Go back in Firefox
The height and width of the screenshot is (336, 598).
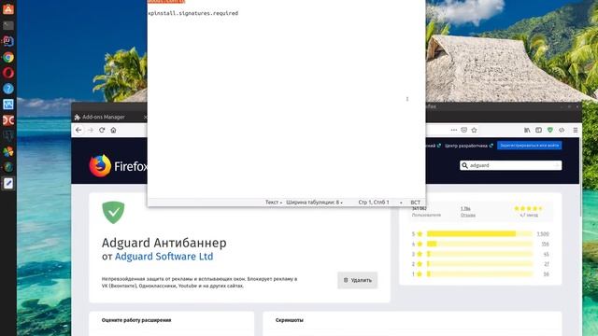point(78,130)
